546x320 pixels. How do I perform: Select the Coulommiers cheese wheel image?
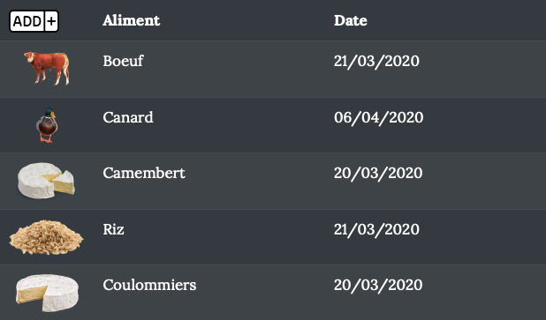click(47, 293)
